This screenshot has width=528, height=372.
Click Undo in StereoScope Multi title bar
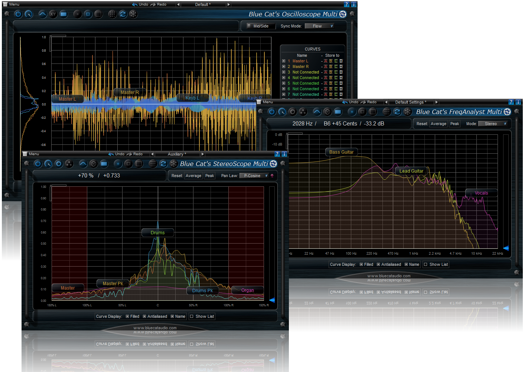tap(117, 154)
